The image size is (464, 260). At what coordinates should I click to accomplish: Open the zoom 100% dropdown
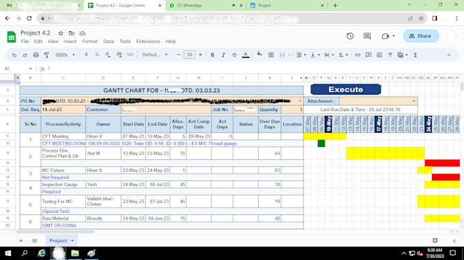click(x=65, y=55)
